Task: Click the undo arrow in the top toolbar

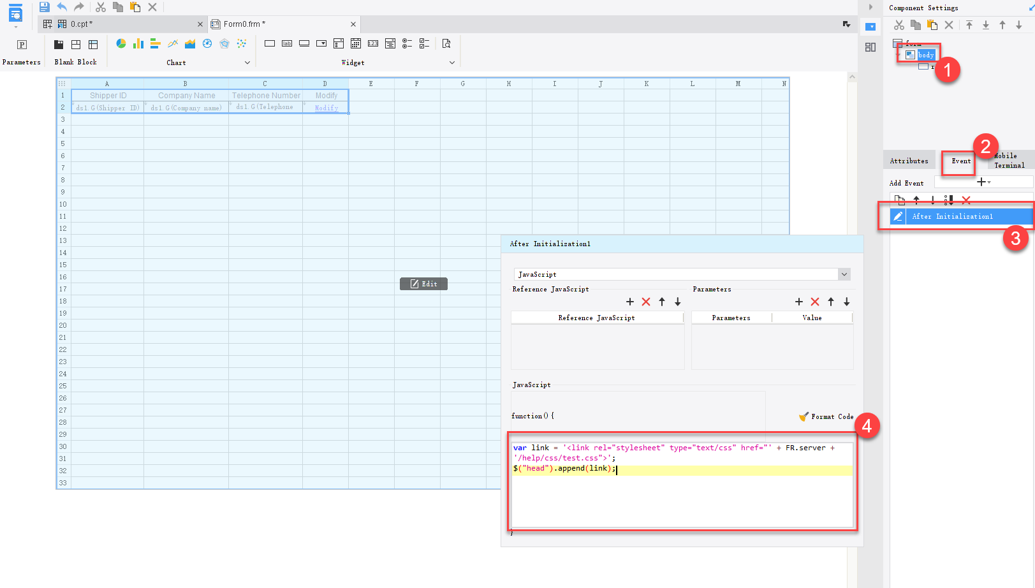Action: tap(62, 7)
